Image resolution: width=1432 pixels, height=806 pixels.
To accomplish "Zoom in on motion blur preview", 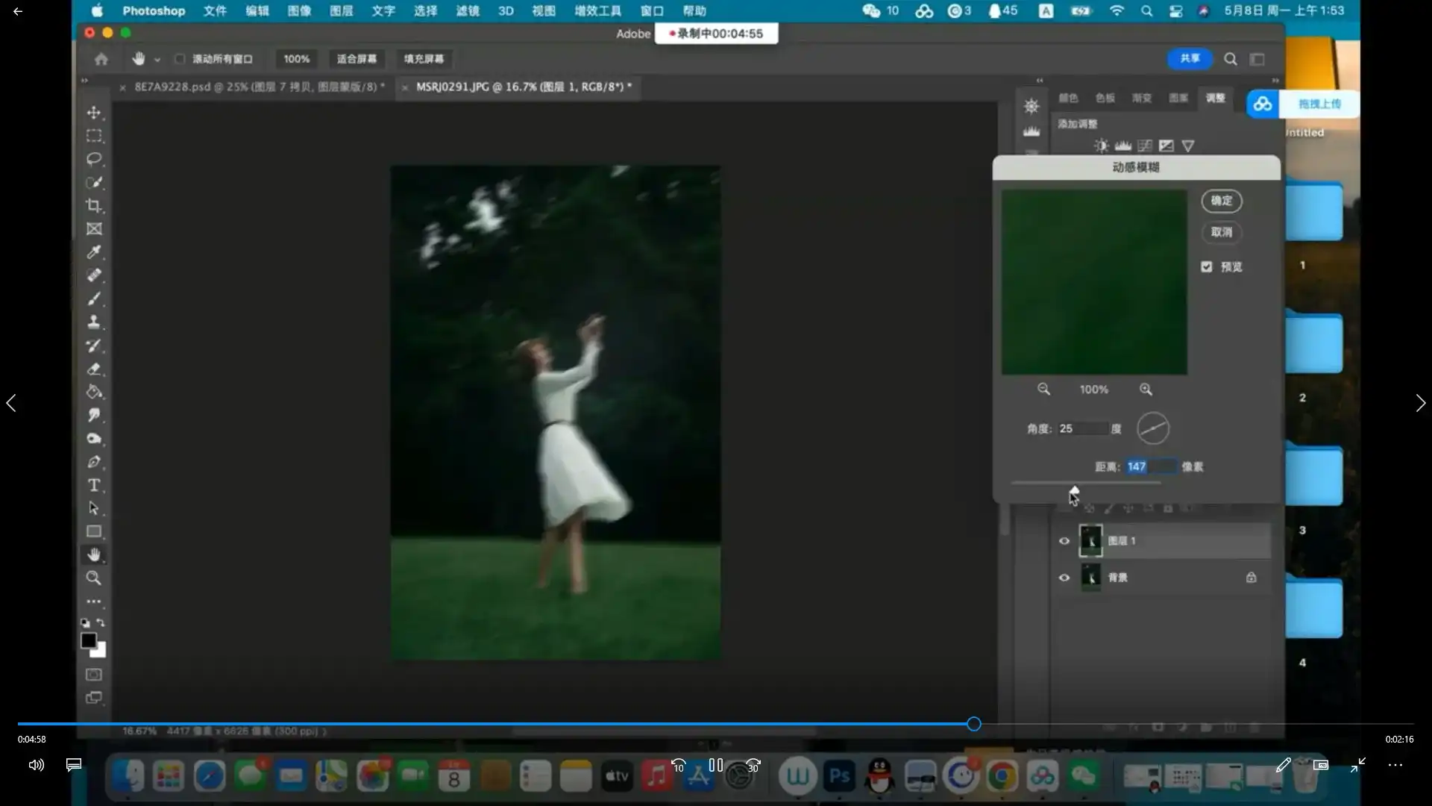I will [x=1146, y=390].
